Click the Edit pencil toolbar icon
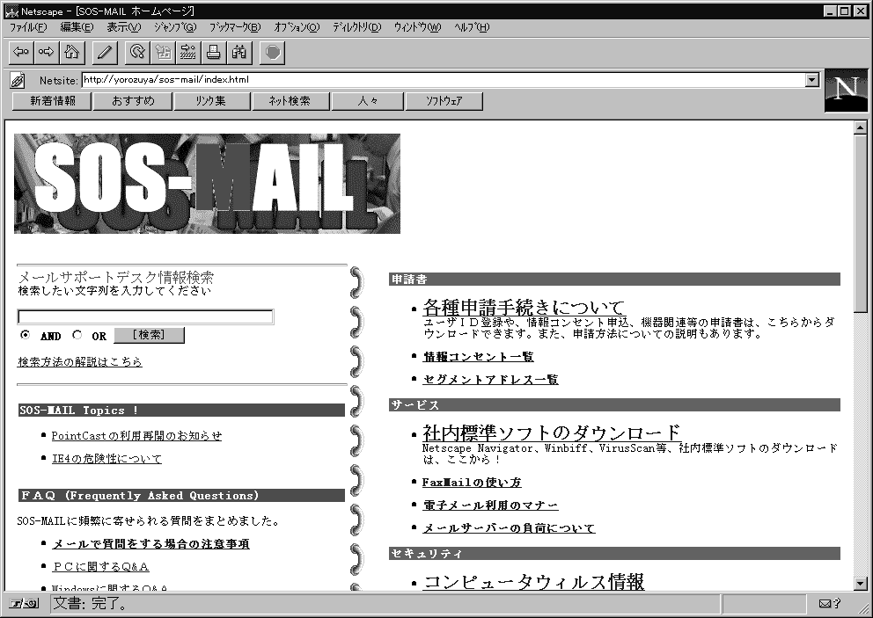This screenshot has width=873, height=618. click(x=104, y=52)
